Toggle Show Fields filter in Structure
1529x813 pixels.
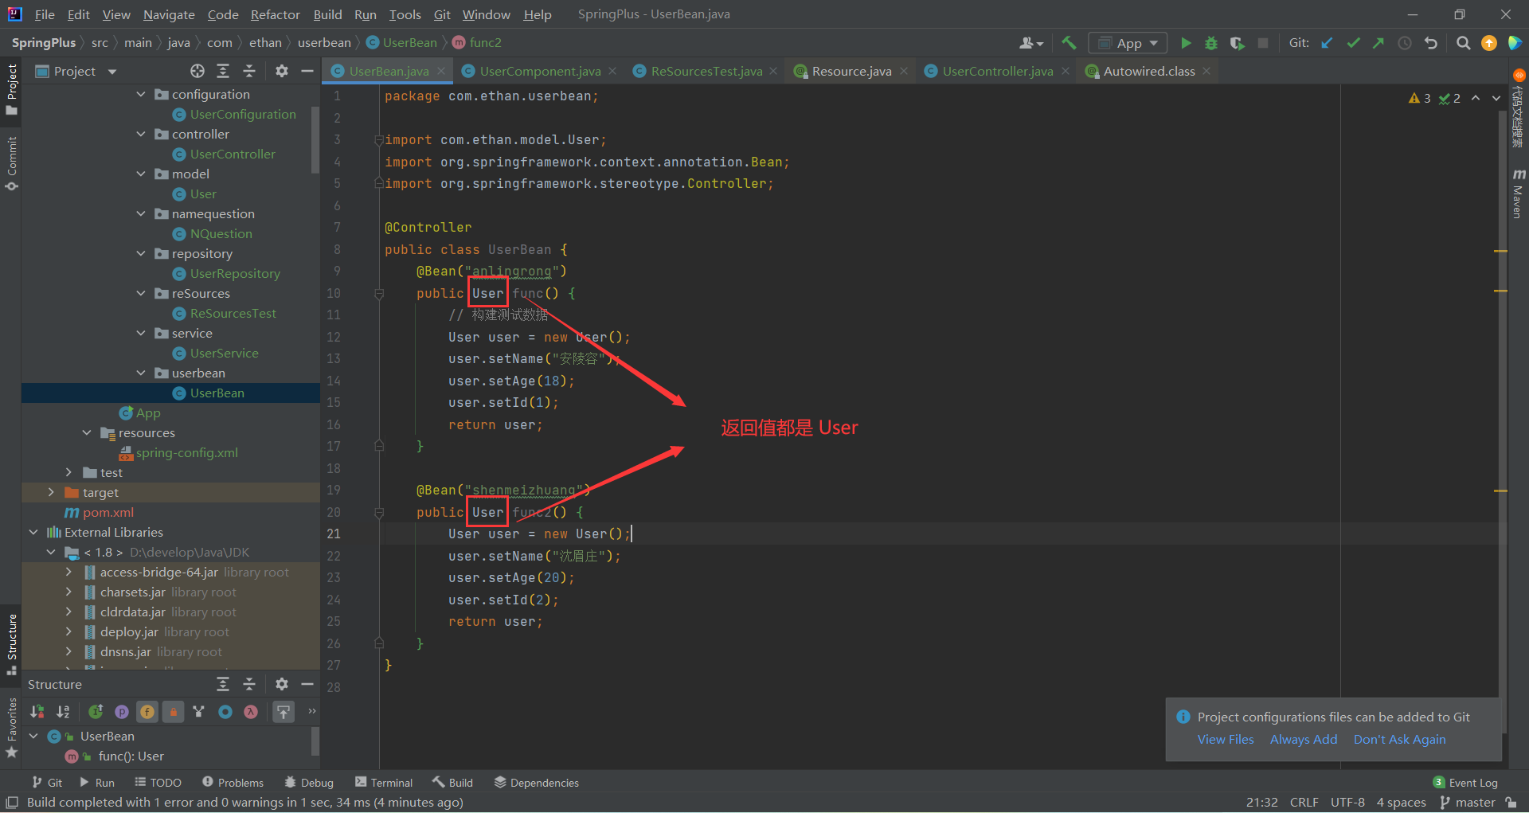click(147, 712)
